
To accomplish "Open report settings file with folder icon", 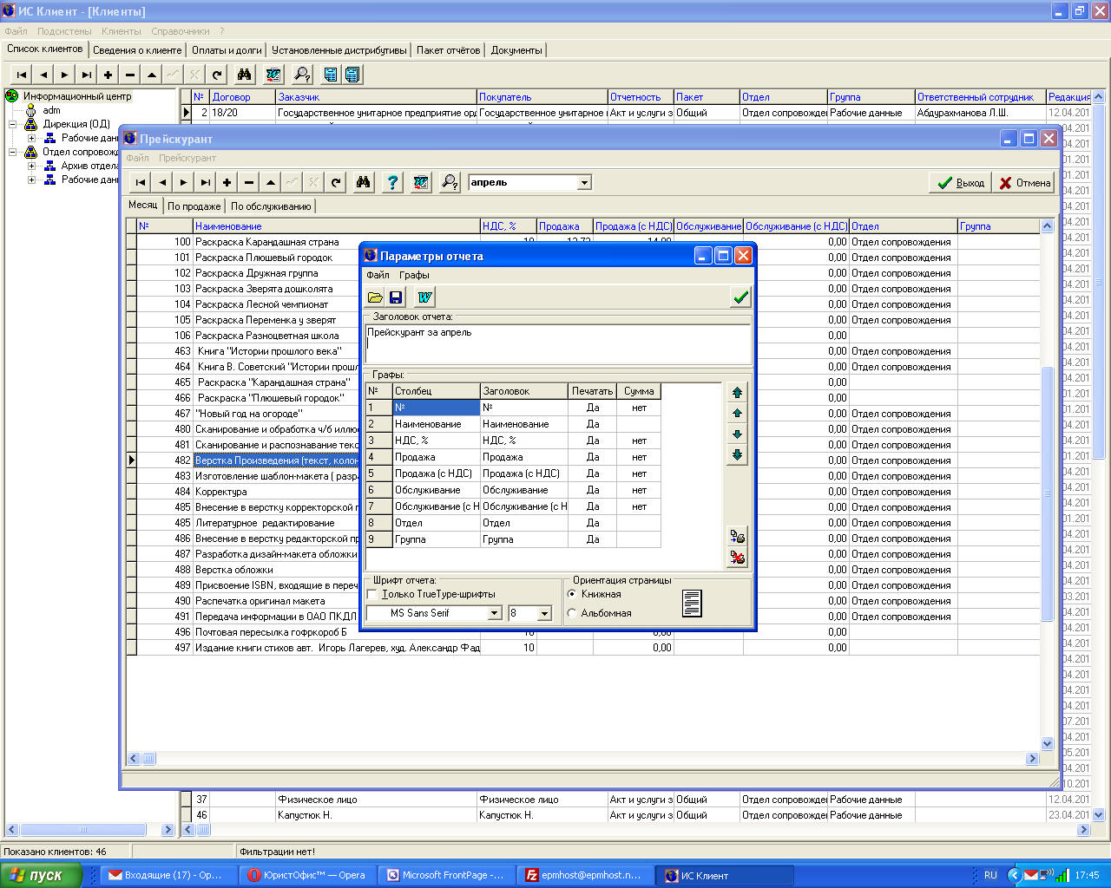I will coord(375,297).
